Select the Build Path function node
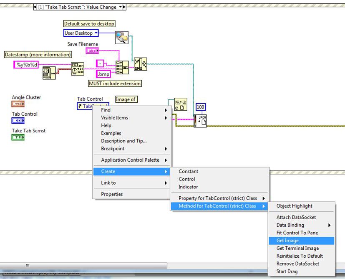 pyautogui.click(x=140, y=64)
